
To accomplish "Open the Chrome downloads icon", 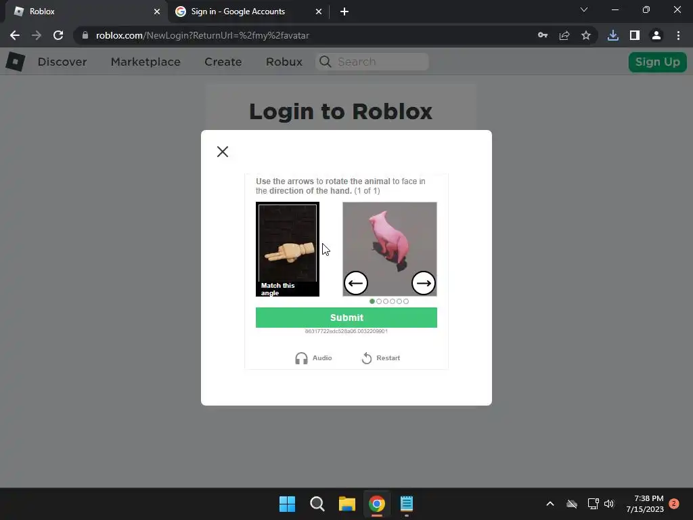I will (613, 35).
